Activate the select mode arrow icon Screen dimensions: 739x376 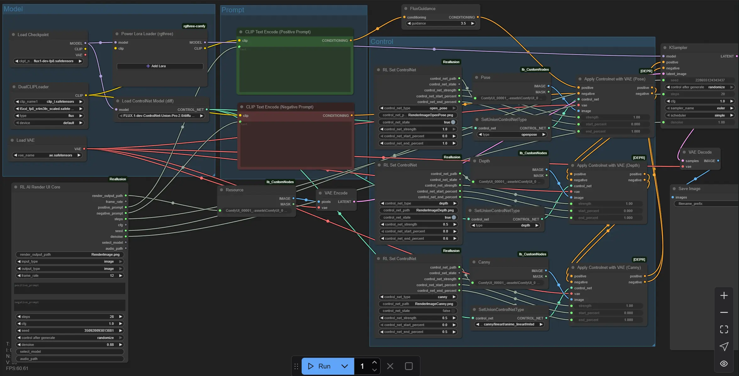coord(724,346)
